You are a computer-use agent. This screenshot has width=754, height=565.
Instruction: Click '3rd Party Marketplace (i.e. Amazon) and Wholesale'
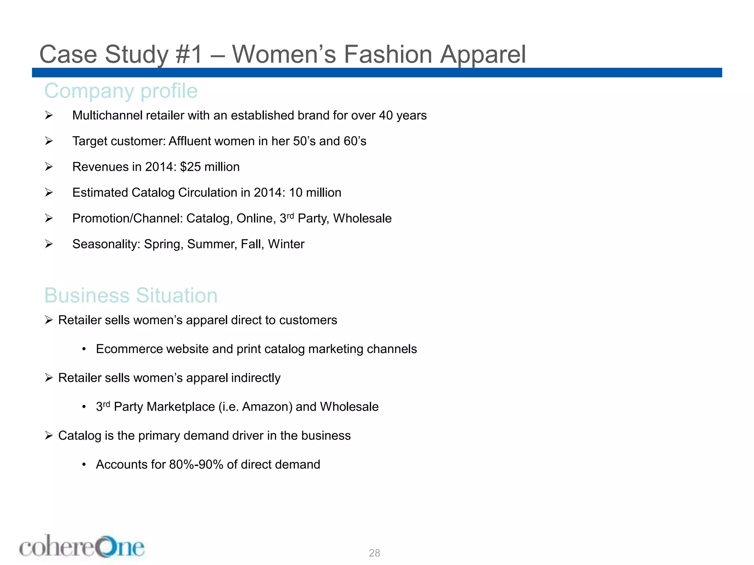coord(237,406)
